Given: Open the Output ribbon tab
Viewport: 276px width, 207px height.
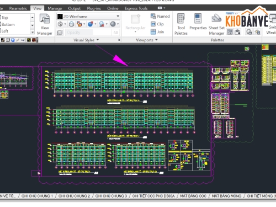Looking at the screenshot, I should [x=75, y=8].
